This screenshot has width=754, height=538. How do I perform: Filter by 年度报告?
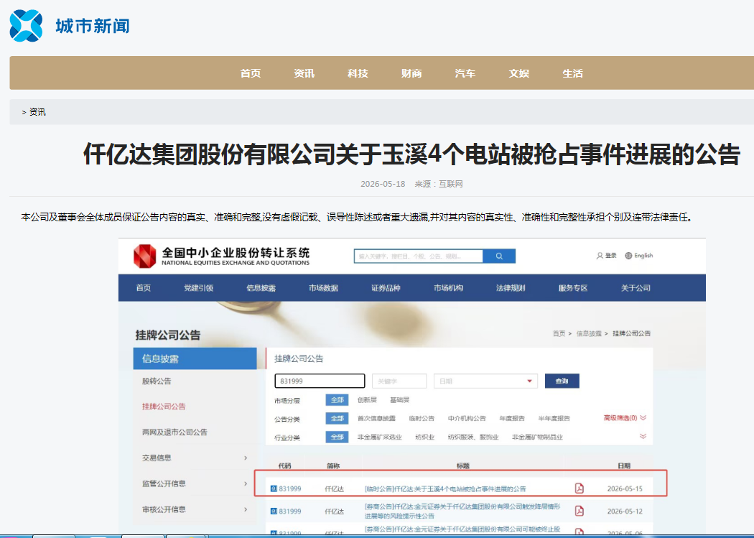pyautogui.click(x=512, y=418)
